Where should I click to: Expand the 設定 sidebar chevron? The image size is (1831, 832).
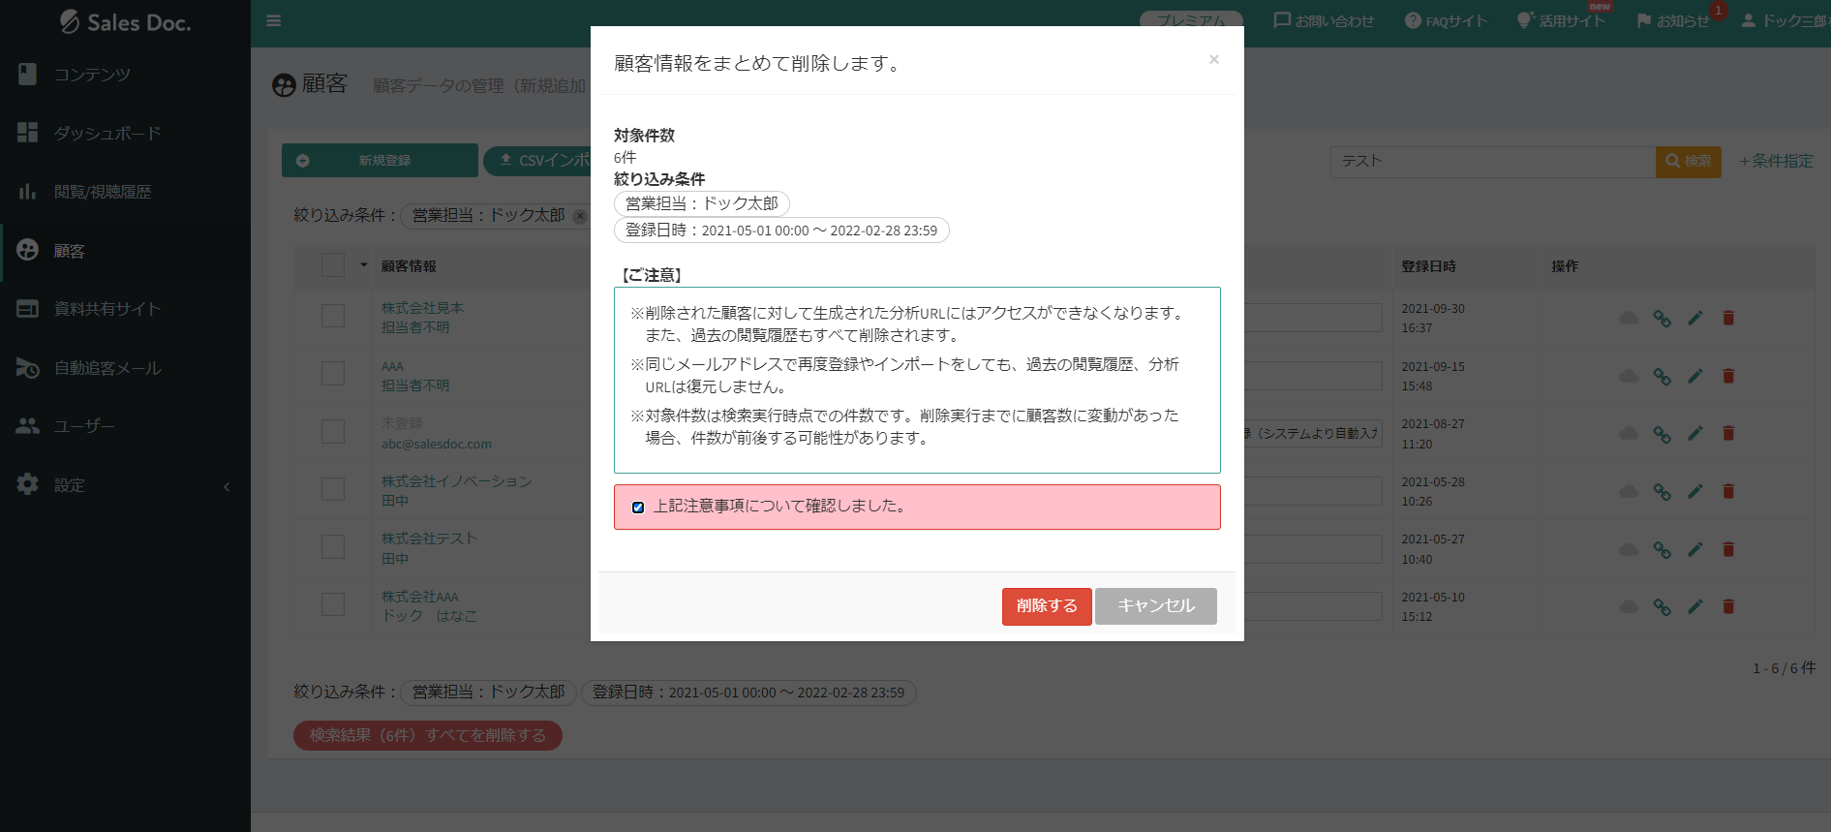(x=227, y=486)
